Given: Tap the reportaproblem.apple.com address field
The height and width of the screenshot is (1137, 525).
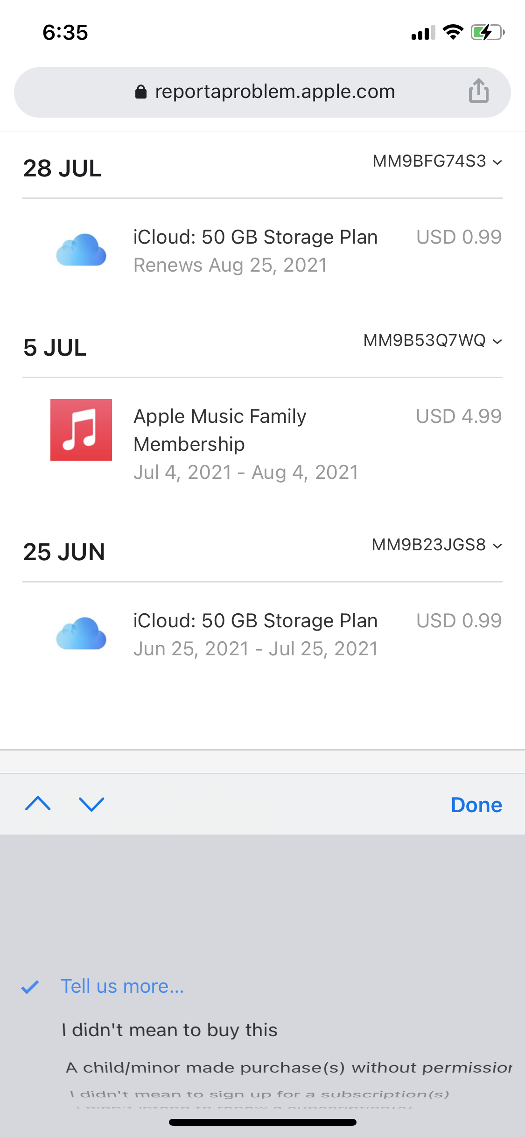Looking at the screenshot, I should (x=274, y=92).
